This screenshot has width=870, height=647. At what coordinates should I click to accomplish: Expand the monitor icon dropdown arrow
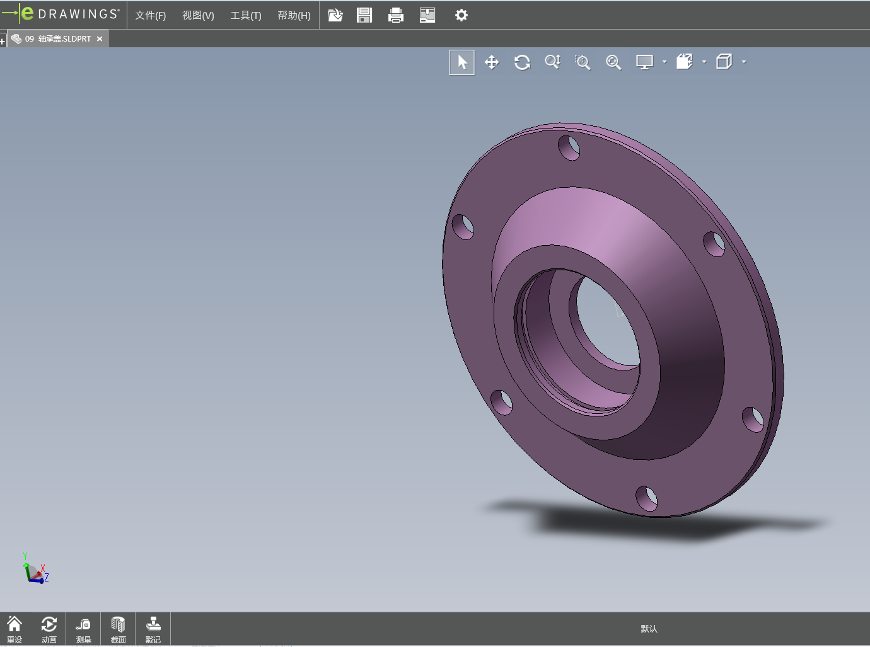pos(664,62)
